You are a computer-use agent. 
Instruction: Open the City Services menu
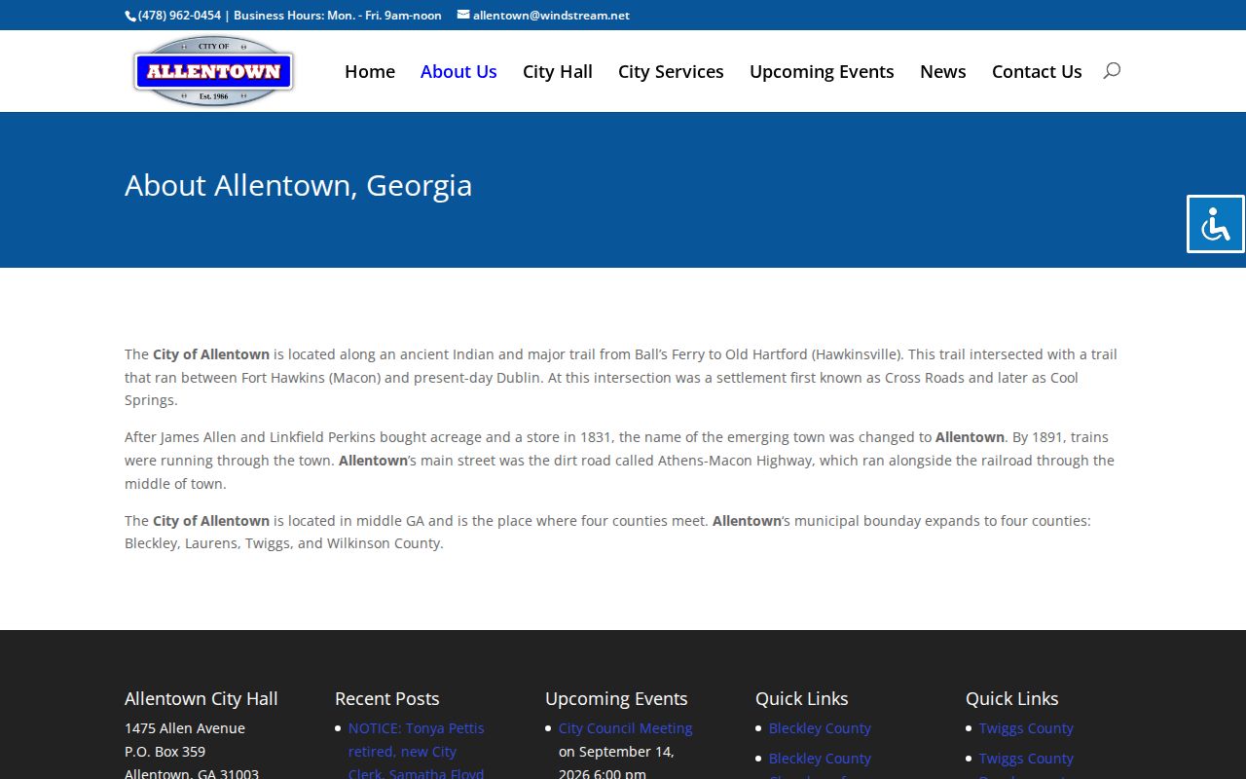pos(671,71)
